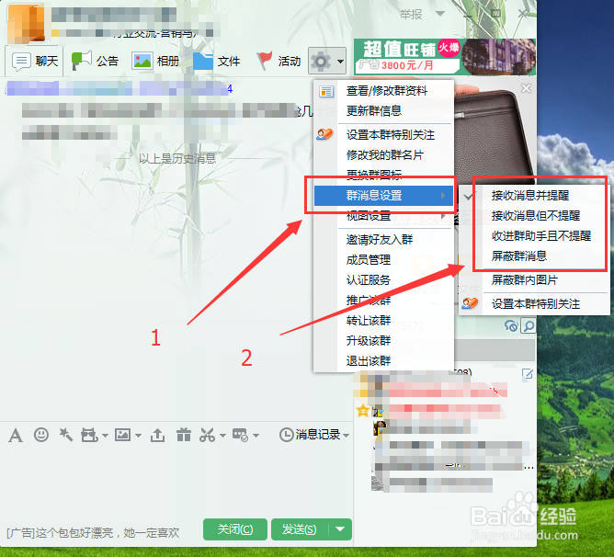Click the chat bubble tool icon
614x557 pixels.
[x=240, y=435]
